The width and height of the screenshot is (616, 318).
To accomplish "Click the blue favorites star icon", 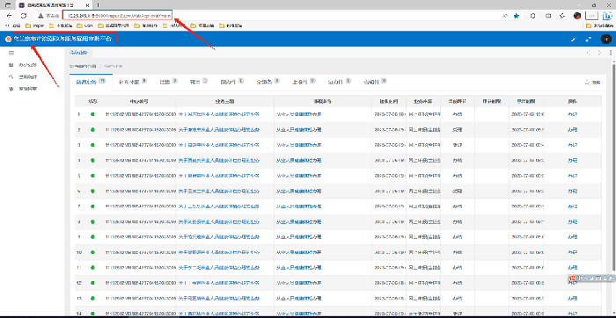I will 517,16.
